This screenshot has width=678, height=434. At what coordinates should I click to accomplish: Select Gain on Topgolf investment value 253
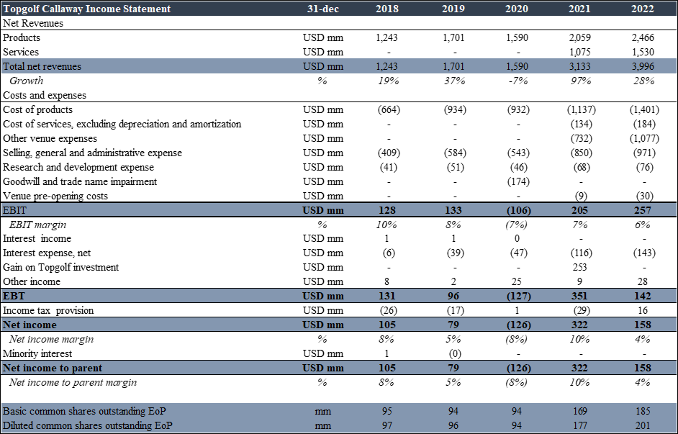pos(579,267)
